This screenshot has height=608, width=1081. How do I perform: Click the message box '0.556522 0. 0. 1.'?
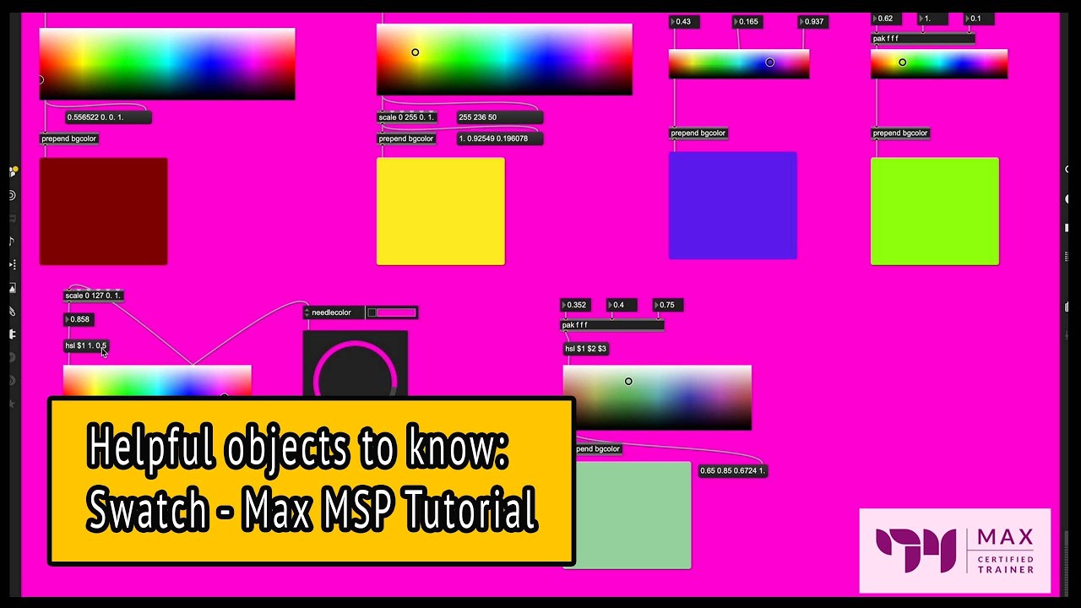coord(108,117)
